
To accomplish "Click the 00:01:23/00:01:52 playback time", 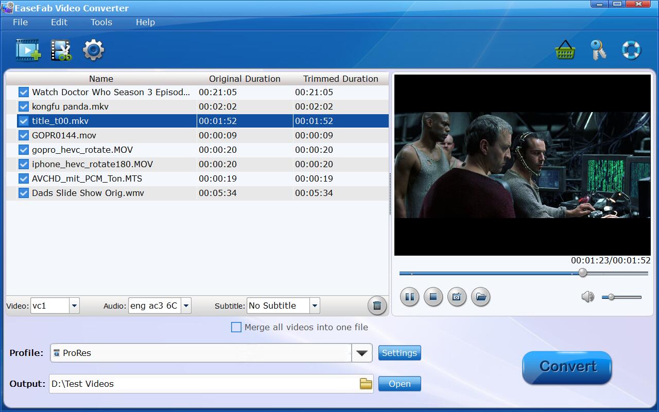I will [x=611, y=261].
